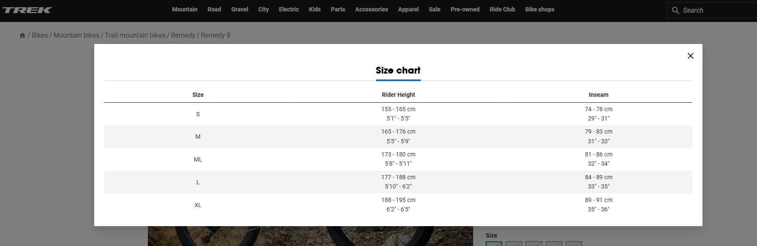This screenshot has height=246, width=757.
Task: Open the Sale menu
Action: (435, 9)
